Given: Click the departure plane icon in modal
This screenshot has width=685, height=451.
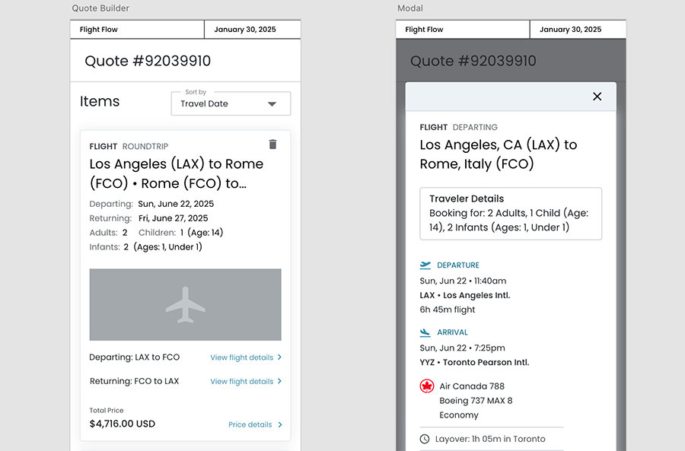Looking at the screenshot, I should tap(425, 265).
